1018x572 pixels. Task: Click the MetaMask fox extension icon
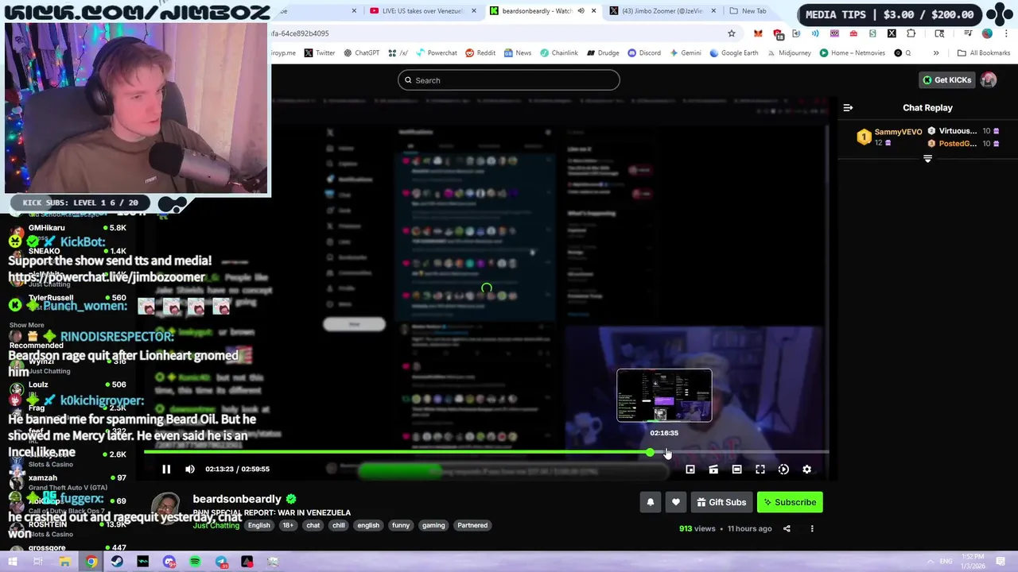click(758, 33)
